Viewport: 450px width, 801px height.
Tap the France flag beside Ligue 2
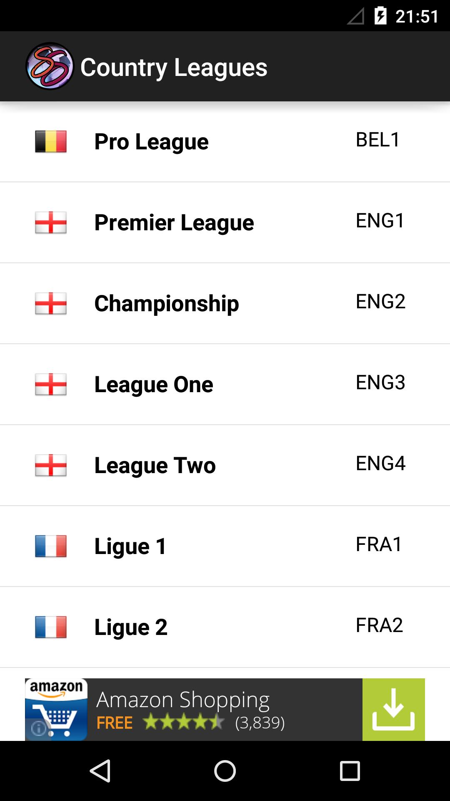tap(51, 627)
